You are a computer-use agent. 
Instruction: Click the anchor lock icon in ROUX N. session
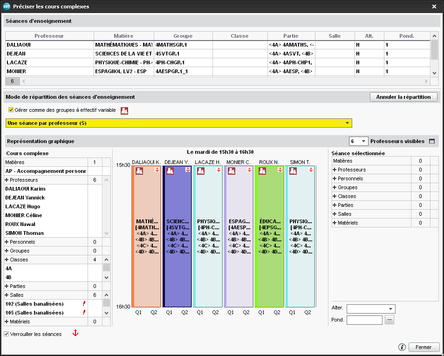click(280, 170)
